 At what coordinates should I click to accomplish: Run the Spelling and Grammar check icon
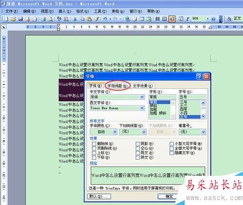pyautogui.click(x=59, y=19)
